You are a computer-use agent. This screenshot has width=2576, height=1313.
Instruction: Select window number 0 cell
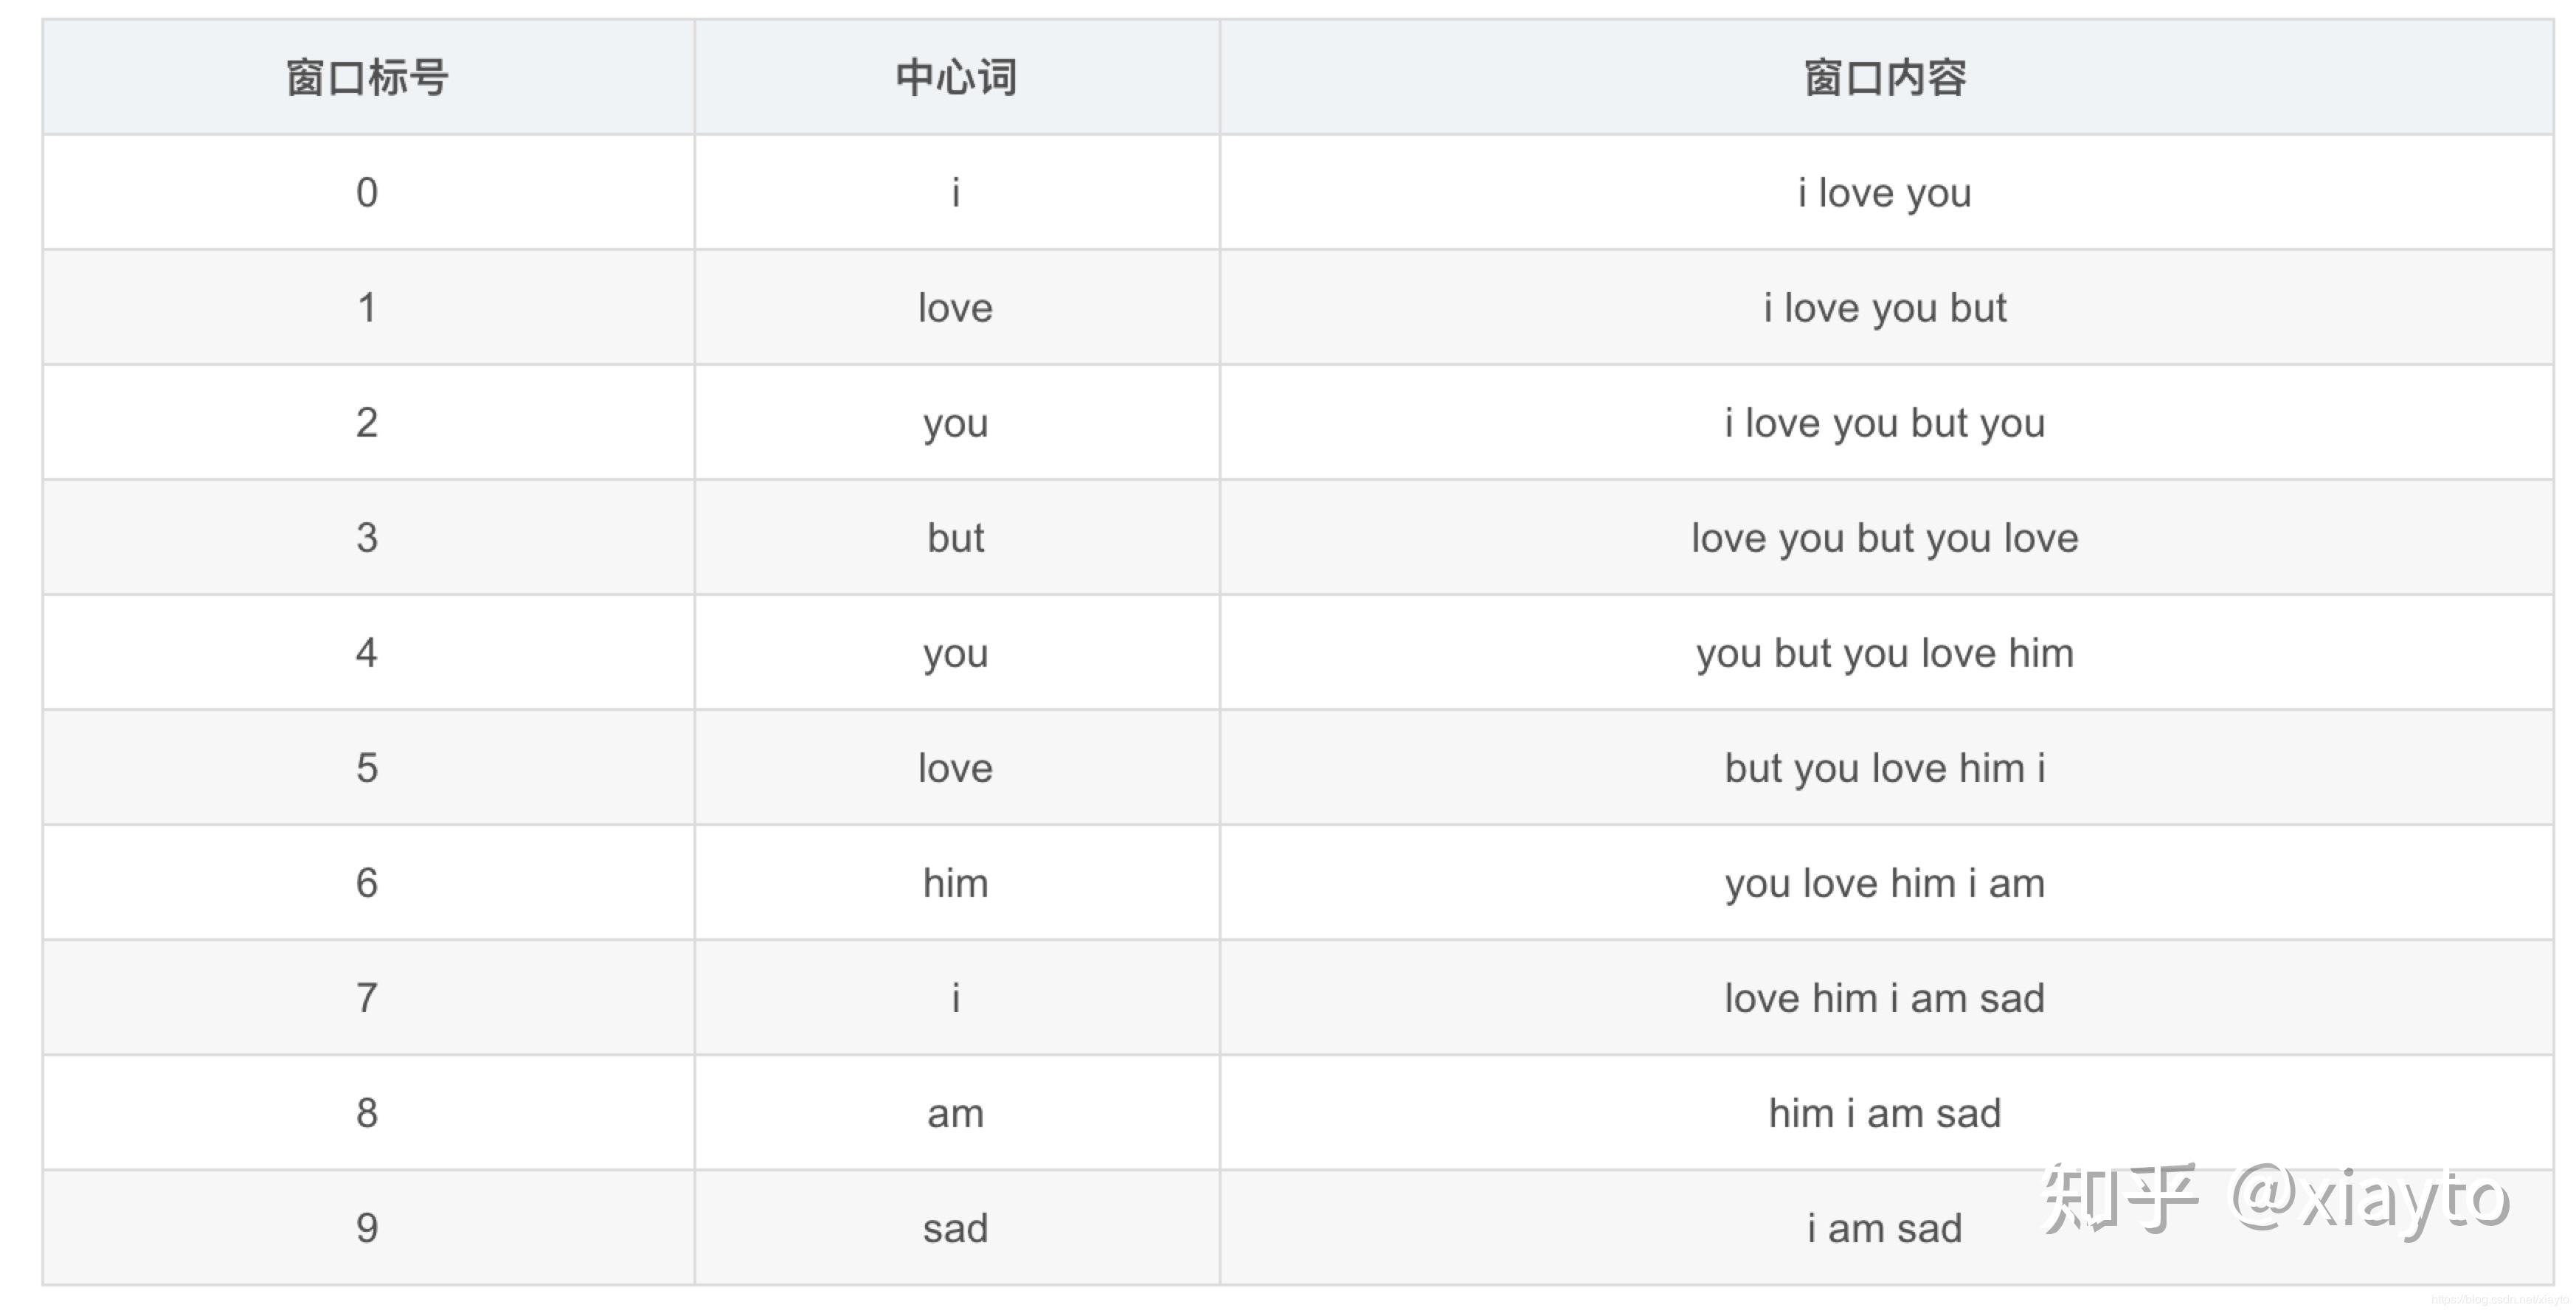tap(368, 192)
